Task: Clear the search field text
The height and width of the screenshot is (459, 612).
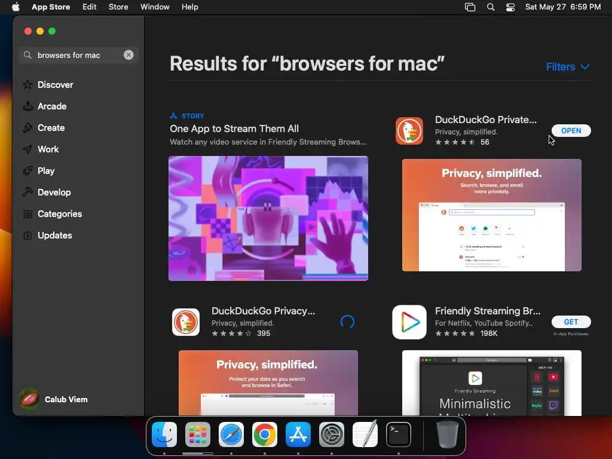Action: point(128,55)
